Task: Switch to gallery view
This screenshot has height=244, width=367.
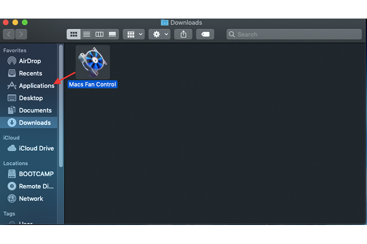Action: [x=113, y=34]
